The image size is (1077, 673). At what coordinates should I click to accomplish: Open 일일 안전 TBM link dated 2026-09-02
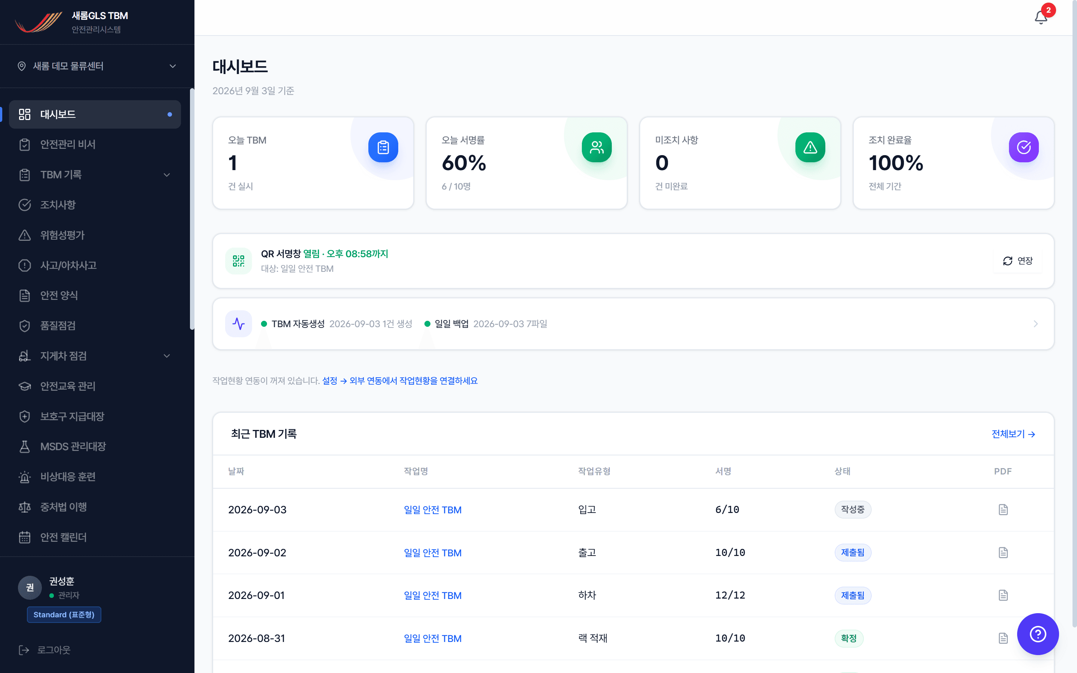coord(432,552)
